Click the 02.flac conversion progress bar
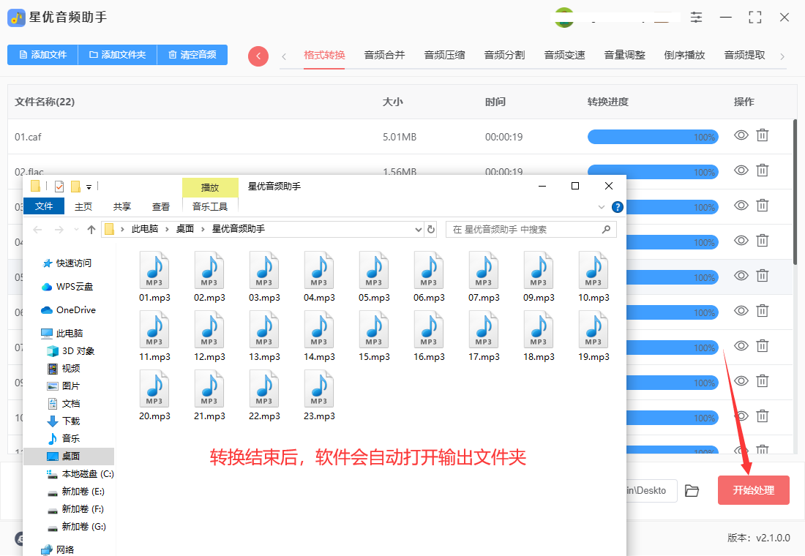 653,172
